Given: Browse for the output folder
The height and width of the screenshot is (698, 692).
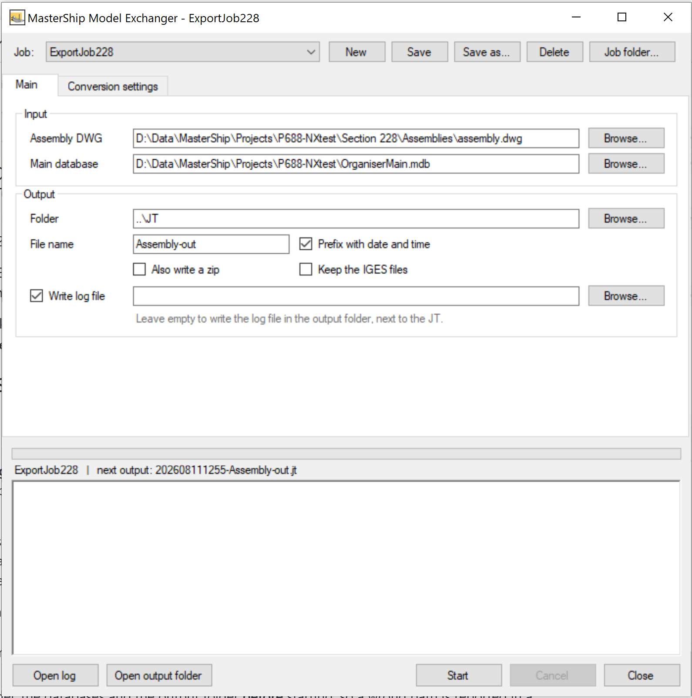Looking at the screenshot, I should pos(626,218).
